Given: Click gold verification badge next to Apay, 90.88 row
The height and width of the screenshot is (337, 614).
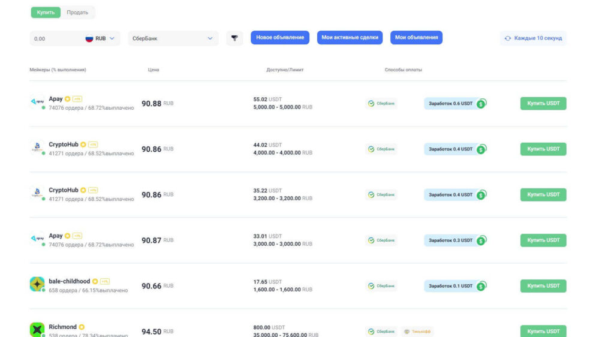Looking at the screenshot, I should click(x=67, y=99).
